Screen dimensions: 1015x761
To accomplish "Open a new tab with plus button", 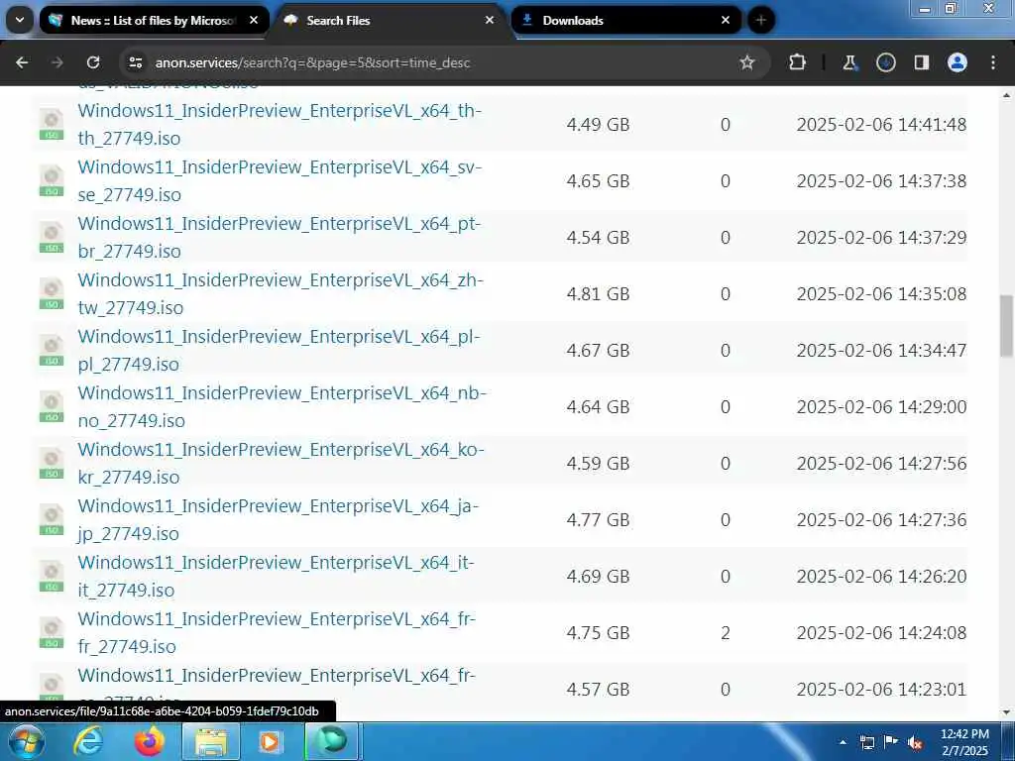I will 760,20.
